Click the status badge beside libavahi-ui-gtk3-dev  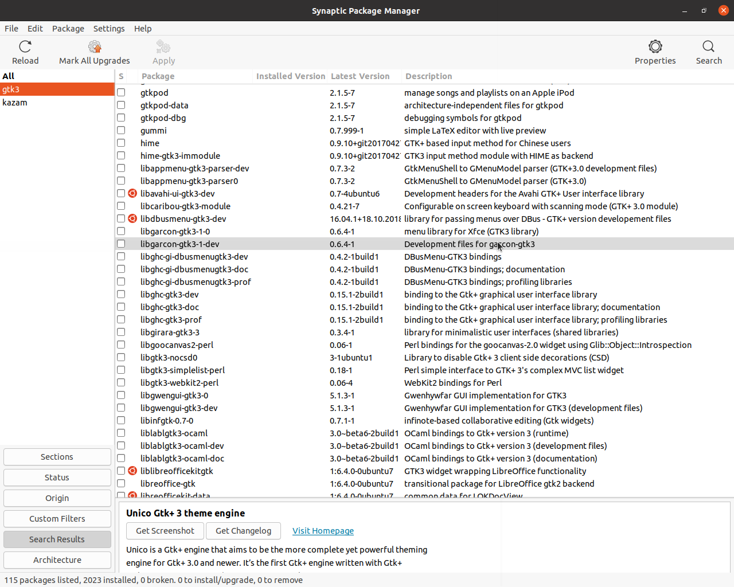[x=132, y=193]
